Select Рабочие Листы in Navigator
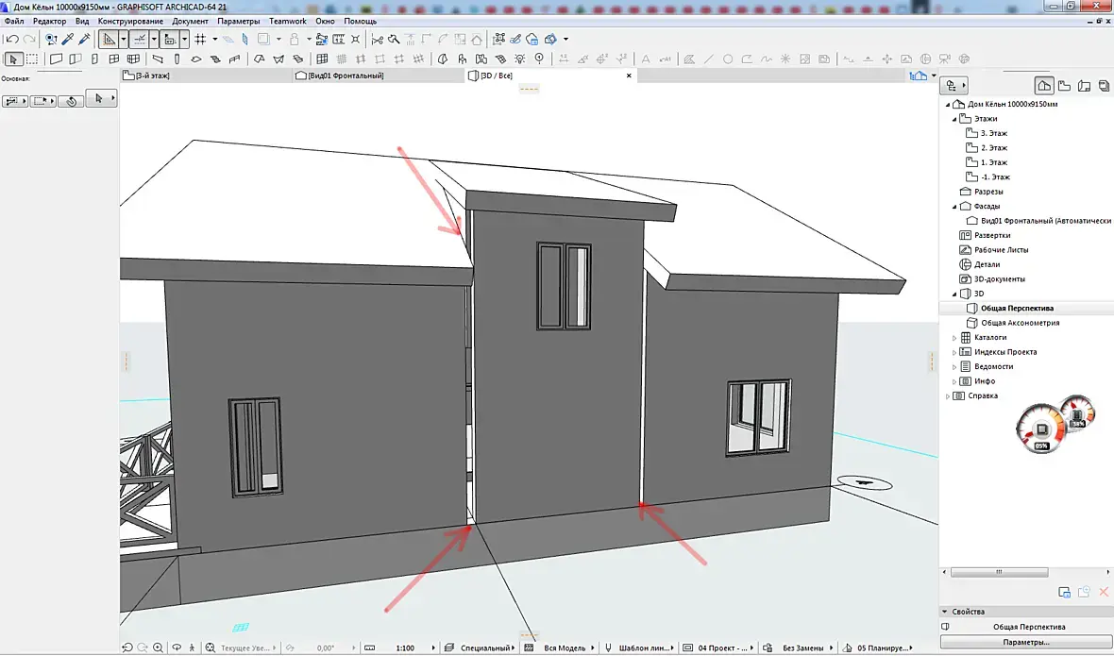This screenshot has width=1114, height=656. 1001,250
